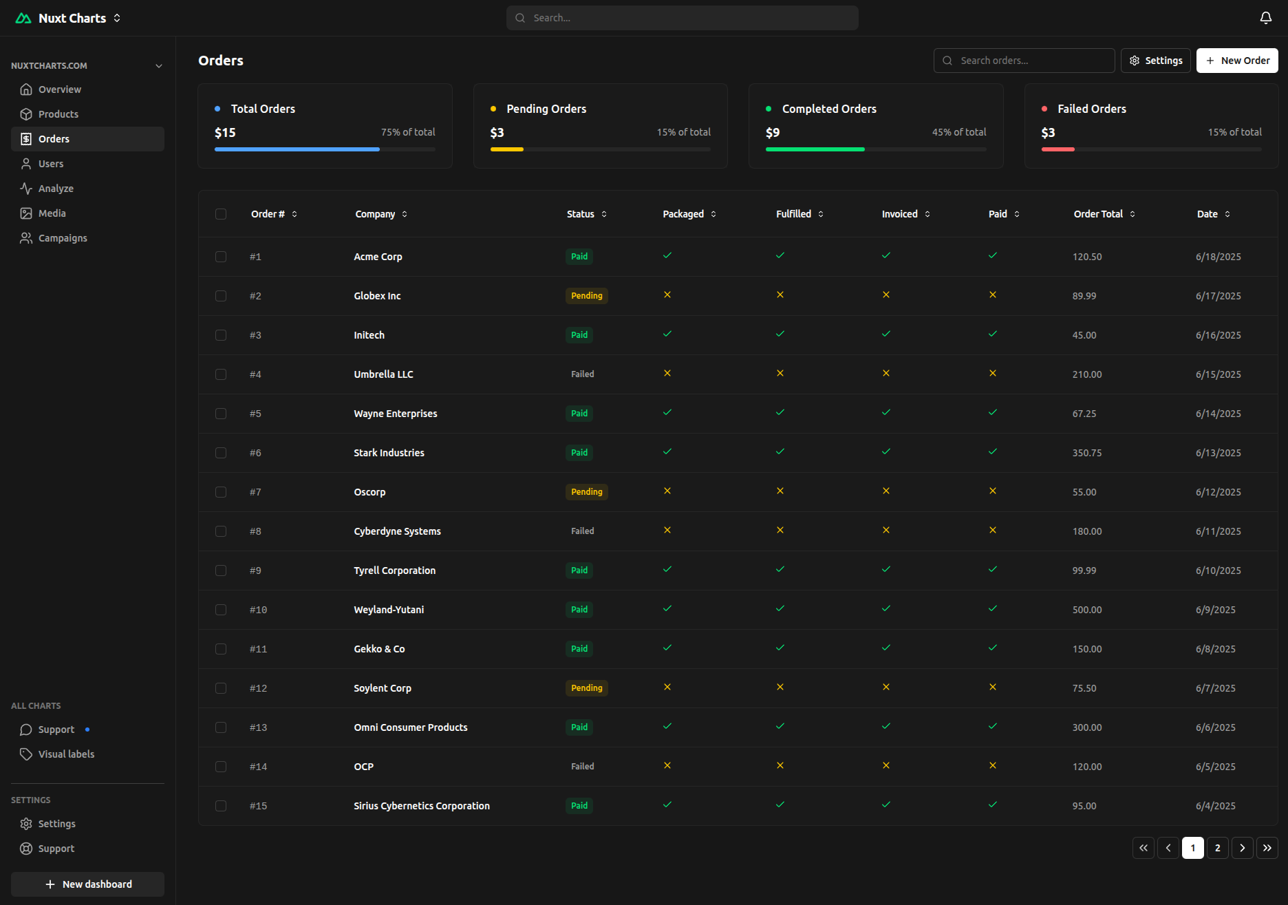Viewport: 1288px width, 905px height.
Task: Toggle the select-all checkbox in table header
Action: click(221, 214)
